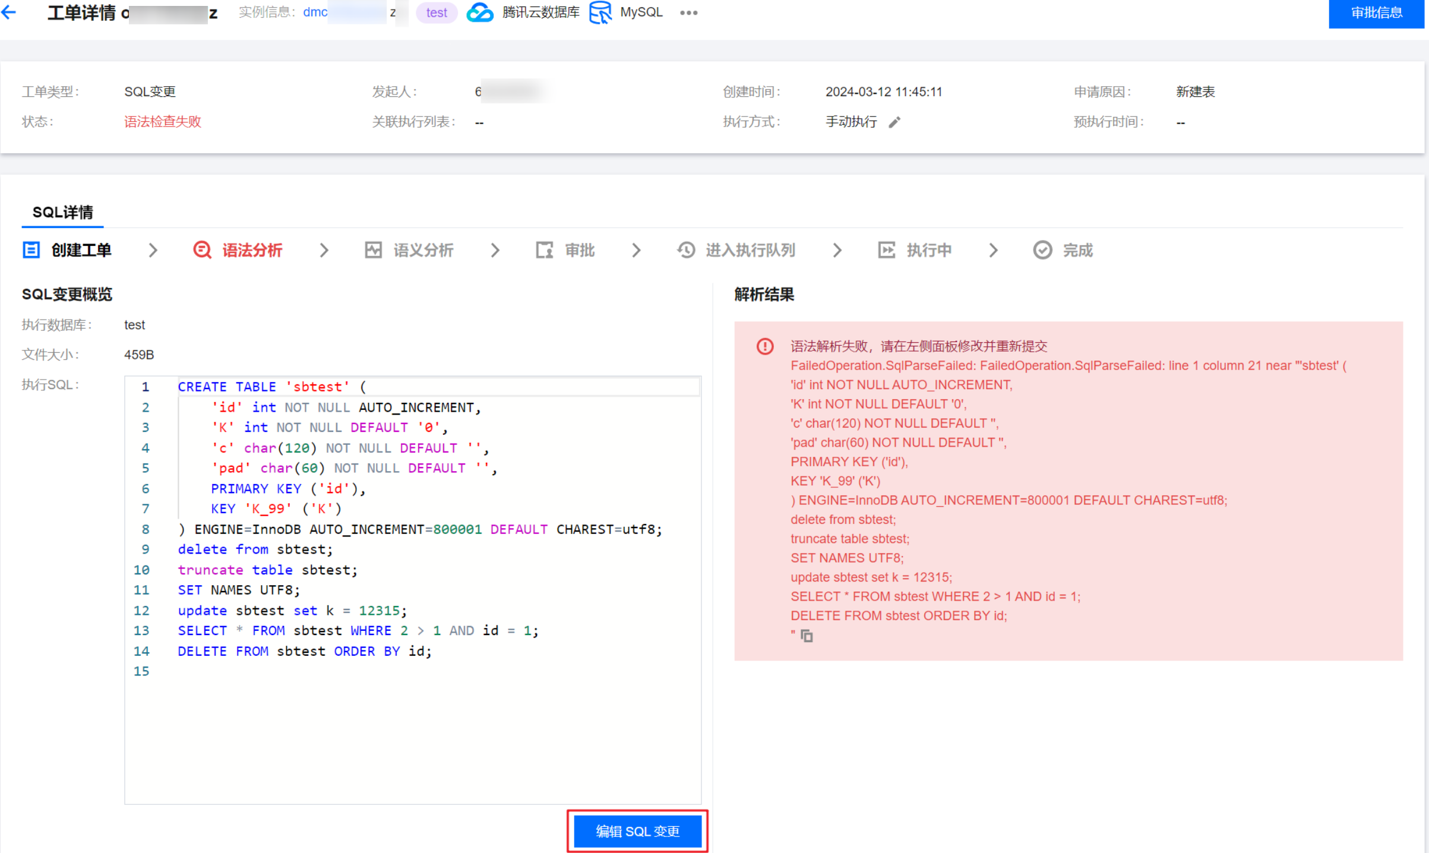Open the three-dots more options menu

(688, 12)
